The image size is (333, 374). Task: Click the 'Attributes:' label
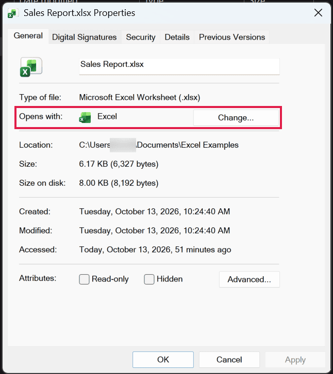(38, 278)
